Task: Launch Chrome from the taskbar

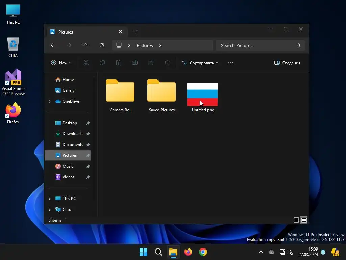Action: (203, 252)
